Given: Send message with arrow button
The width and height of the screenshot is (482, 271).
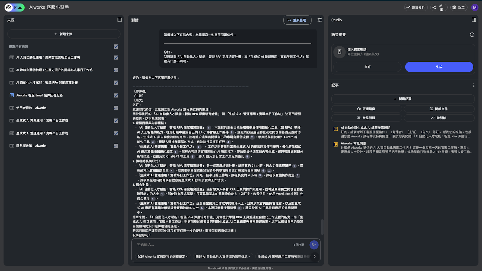Looking at the screenshot, I should point(314,245).
